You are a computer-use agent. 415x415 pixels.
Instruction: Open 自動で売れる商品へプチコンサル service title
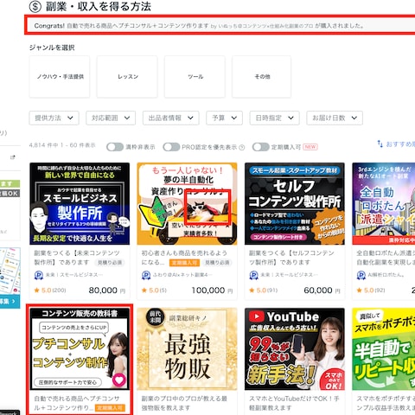tap(77, 403)
